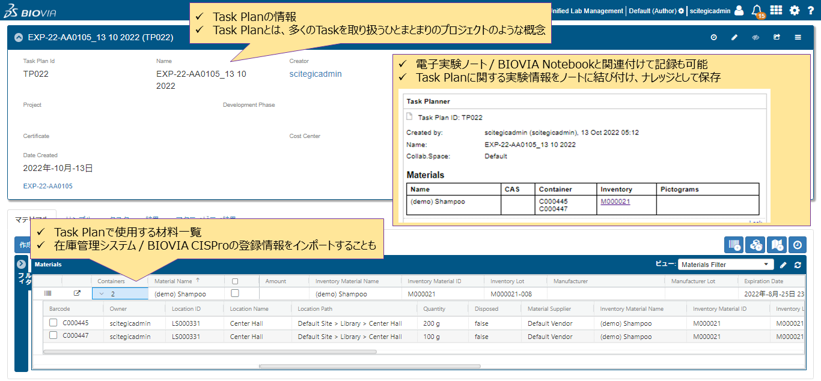Viewport: 821px width, 381px height.
Task: Open the hamburger menu in Task Plan header
Action: 798,37
